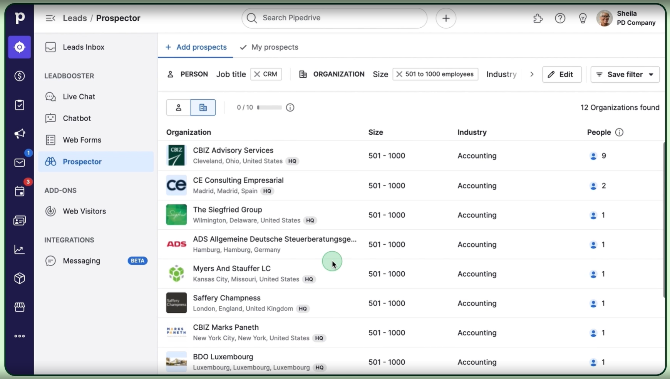This screenshot has height=379, width=670.
Task: Switch to person view toggle
Action: pyautogui.click(x=178, y=107)
